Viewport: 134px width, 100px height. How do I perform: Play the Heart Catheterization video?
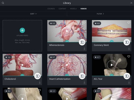pos(67,65)
